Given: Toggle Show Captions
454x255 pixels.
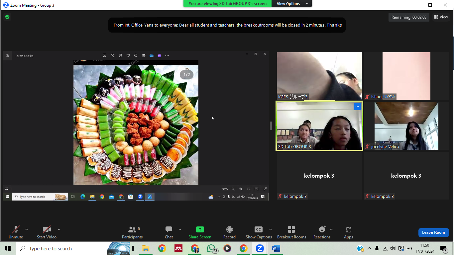Looking at the screenshot, I should [258, 230].
